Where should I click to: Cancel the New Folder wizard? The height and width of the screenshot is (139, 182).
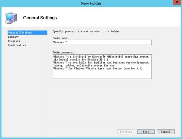pos(166,131)
